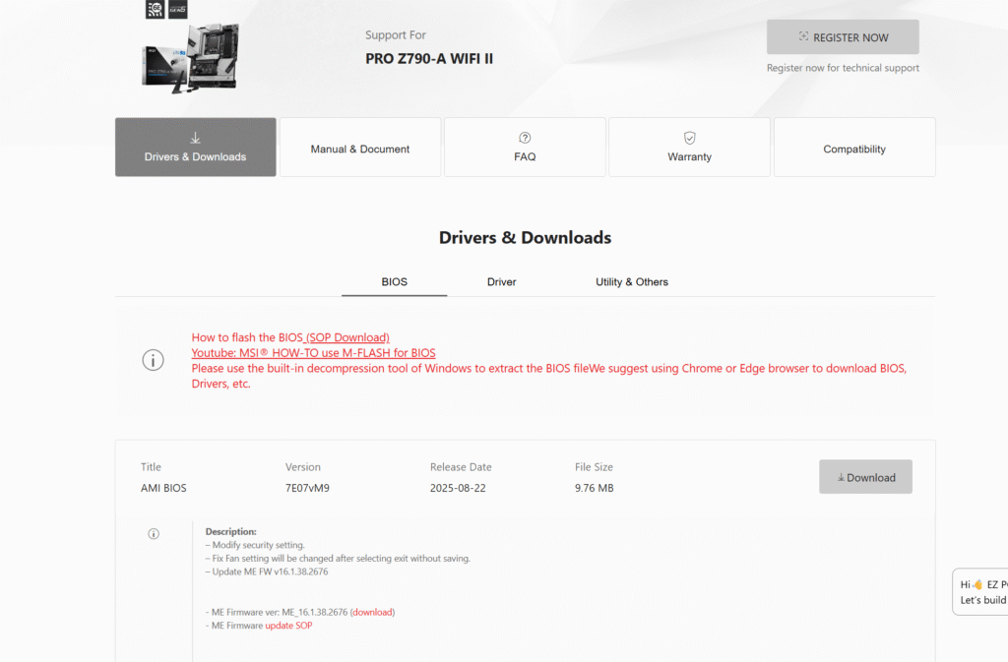1008x662 pixels.
Task: Click the ME Firmware red download link
Action: [372, 612]
